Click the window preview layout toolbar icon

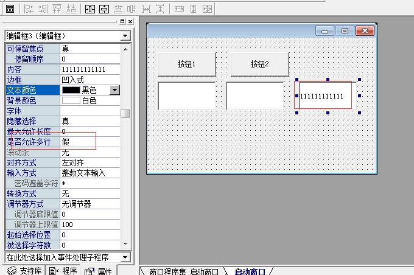tap(10, 9)
